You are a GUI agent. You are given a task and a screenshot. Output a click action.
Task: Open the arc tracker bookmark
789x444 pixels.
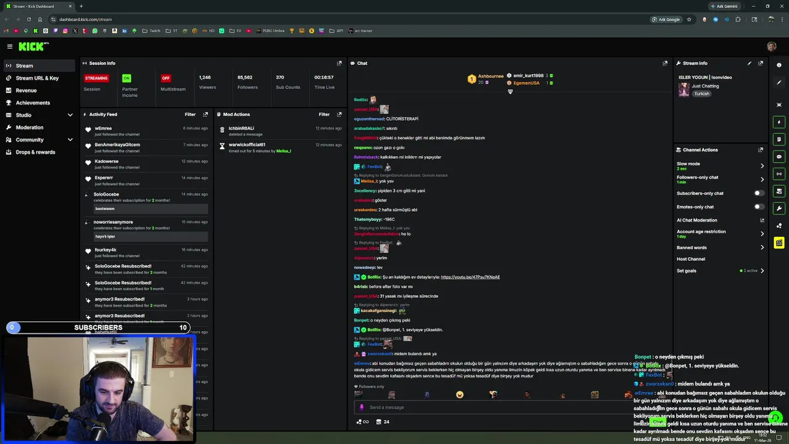[361, 31]
